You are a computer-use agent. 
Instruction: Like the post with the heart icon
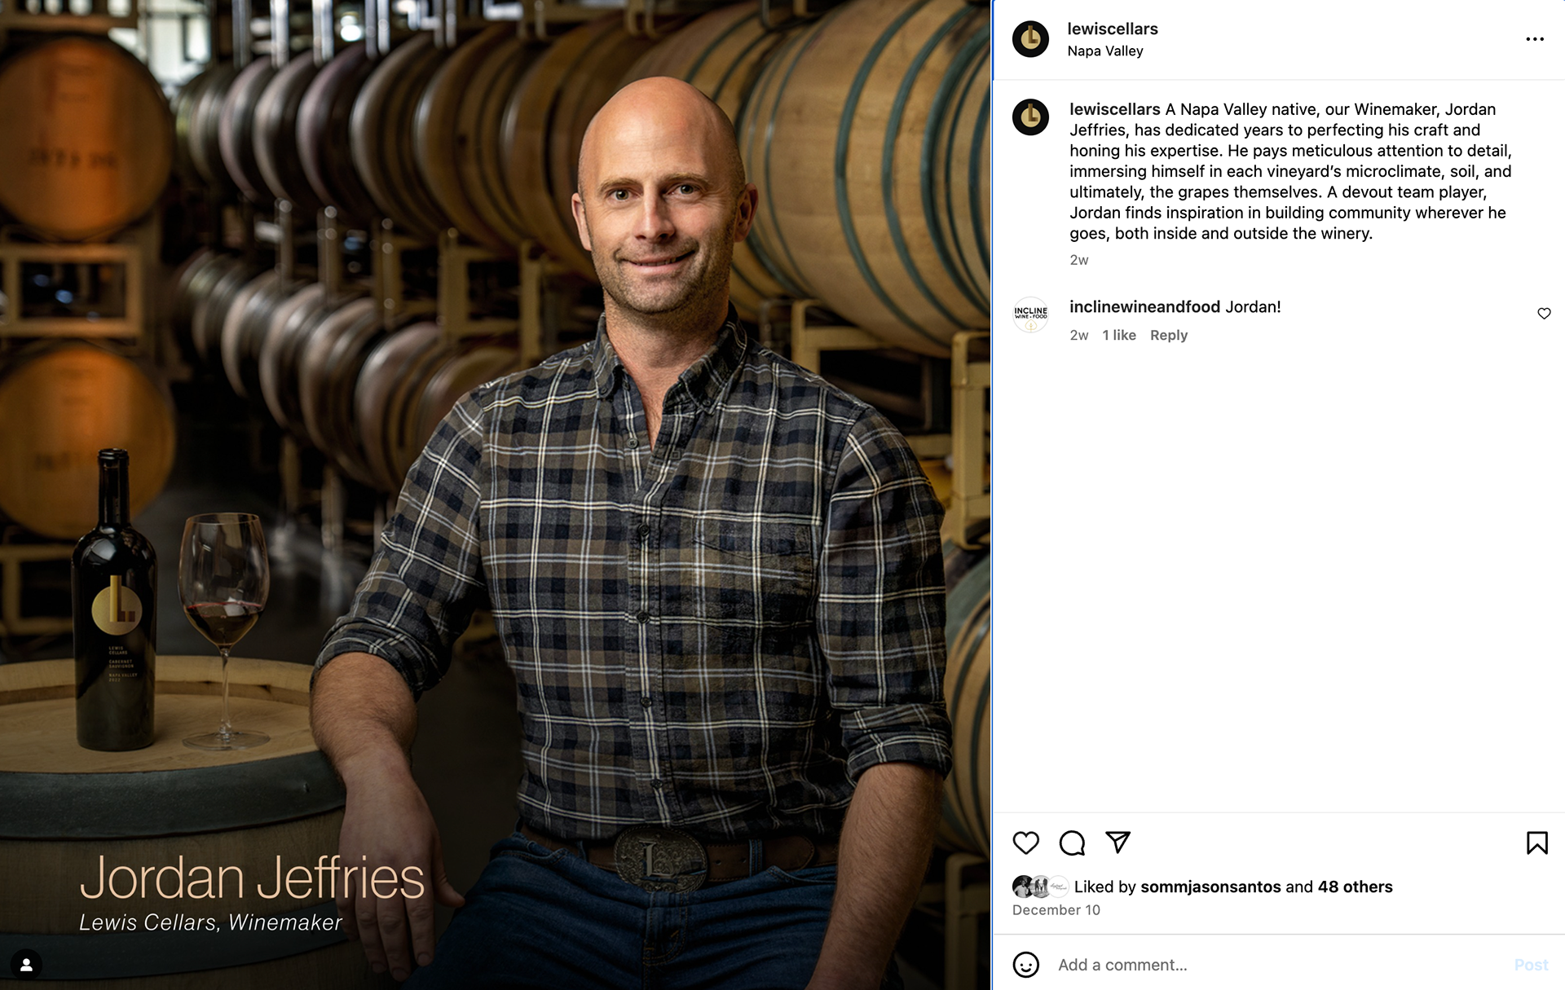(x=1025, y=843)
